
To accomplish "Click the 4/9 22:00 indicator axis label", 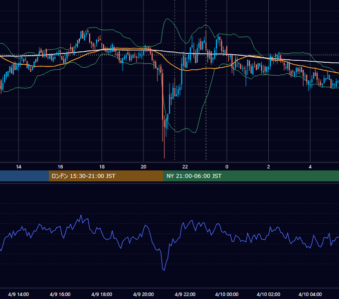I will [185, 294].
